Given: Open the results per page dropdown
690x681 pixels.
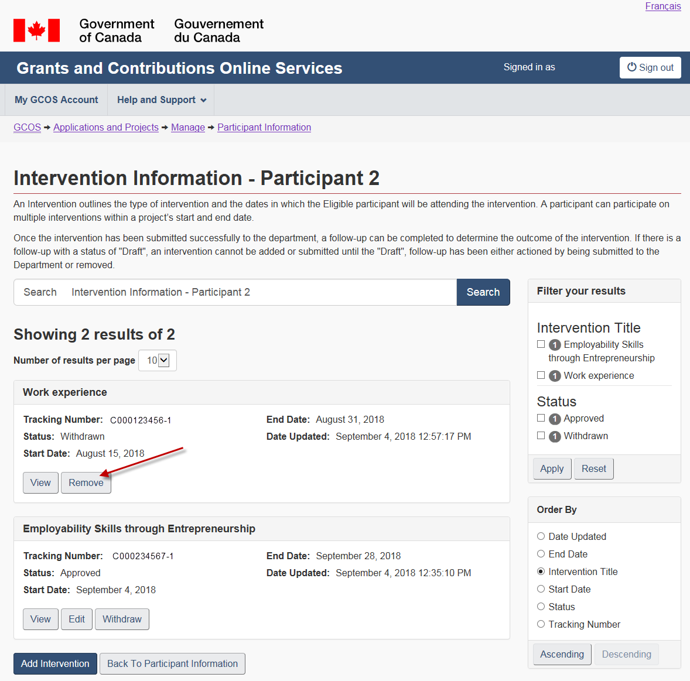Looking at the screenshot, I should pos(158,361).
